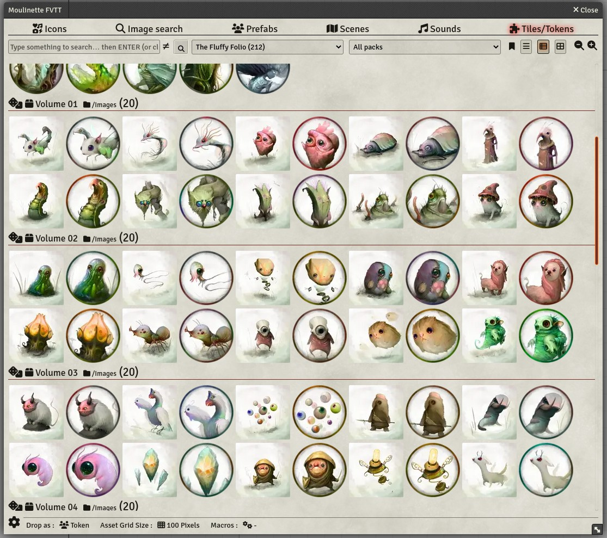
Task: Select the highlighted detailed list view
Action: click(543, 47)
